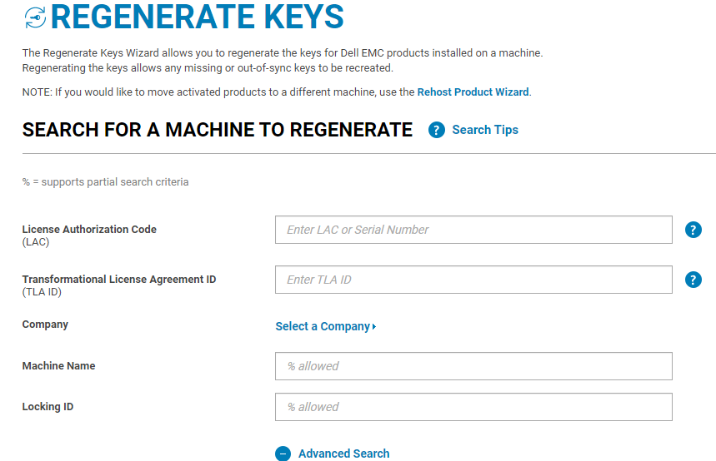Open the Select a Company chooser

coord(323,326)
